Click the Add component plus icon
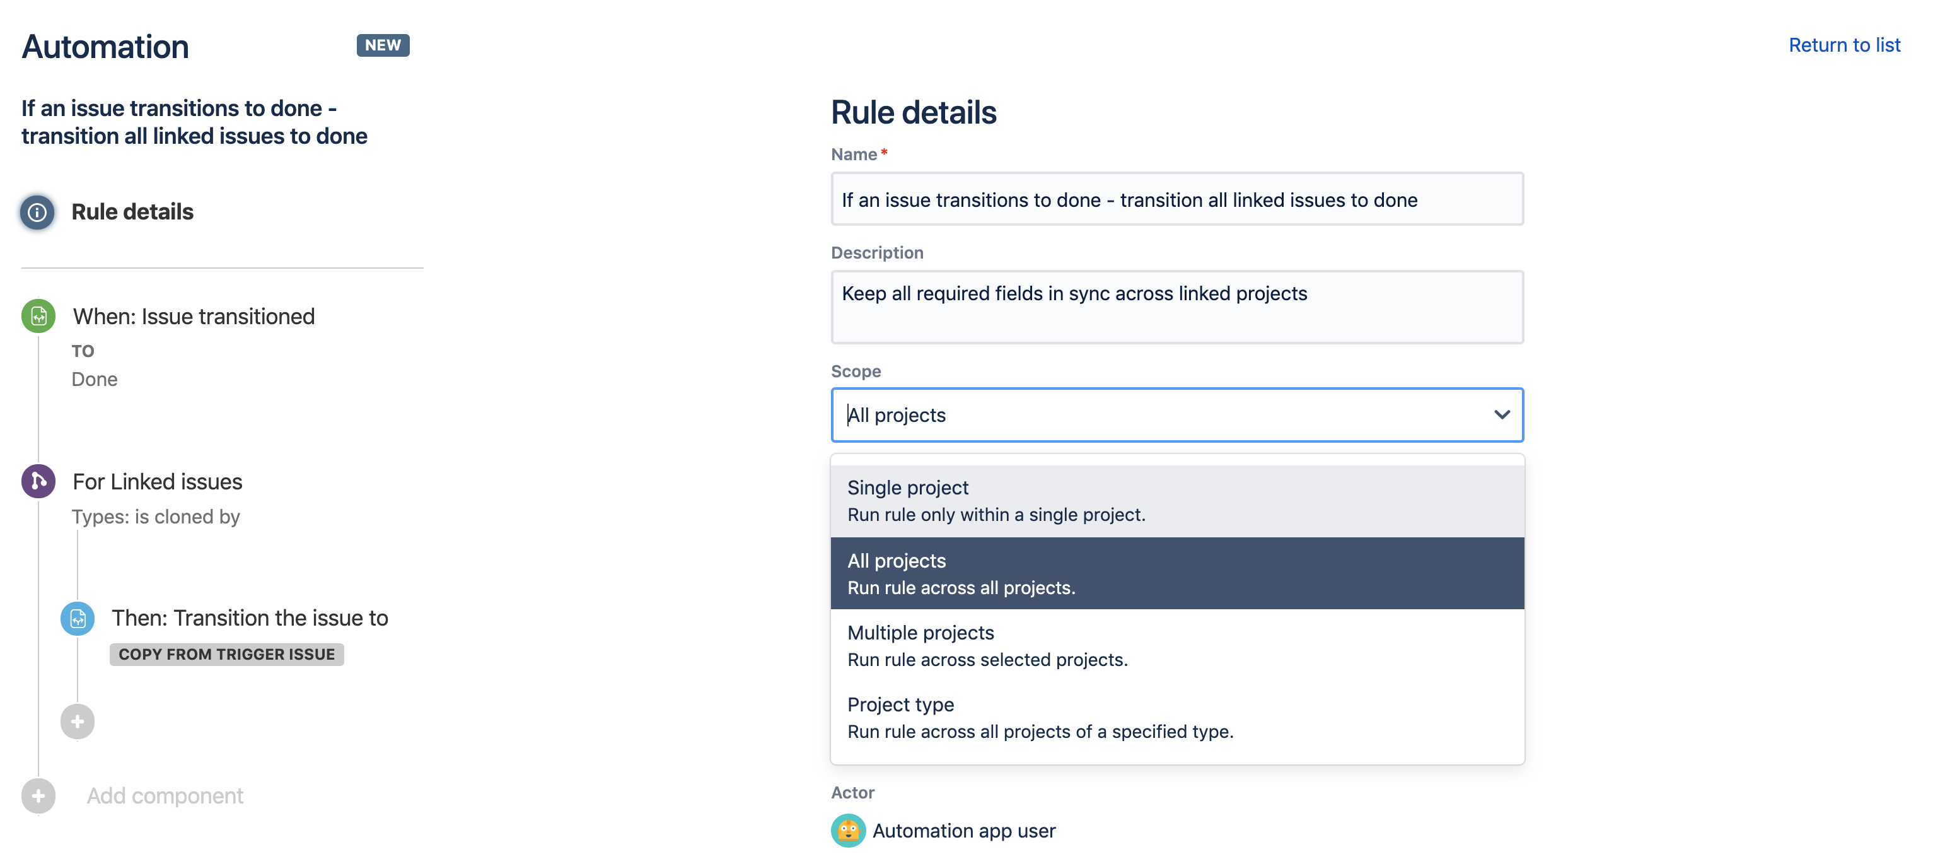 pos(37,795)
